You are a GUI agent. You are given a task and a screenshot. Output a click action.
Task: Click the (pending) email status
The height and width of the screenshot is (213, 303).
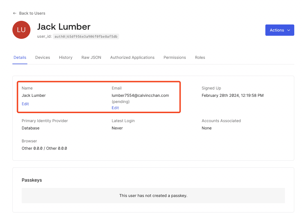coord(121,102)
